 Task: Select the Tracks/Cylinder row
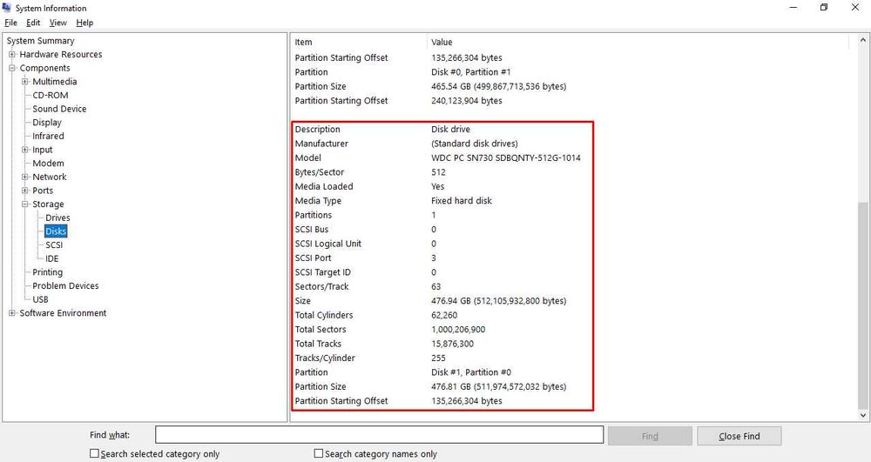coord(370,358)
